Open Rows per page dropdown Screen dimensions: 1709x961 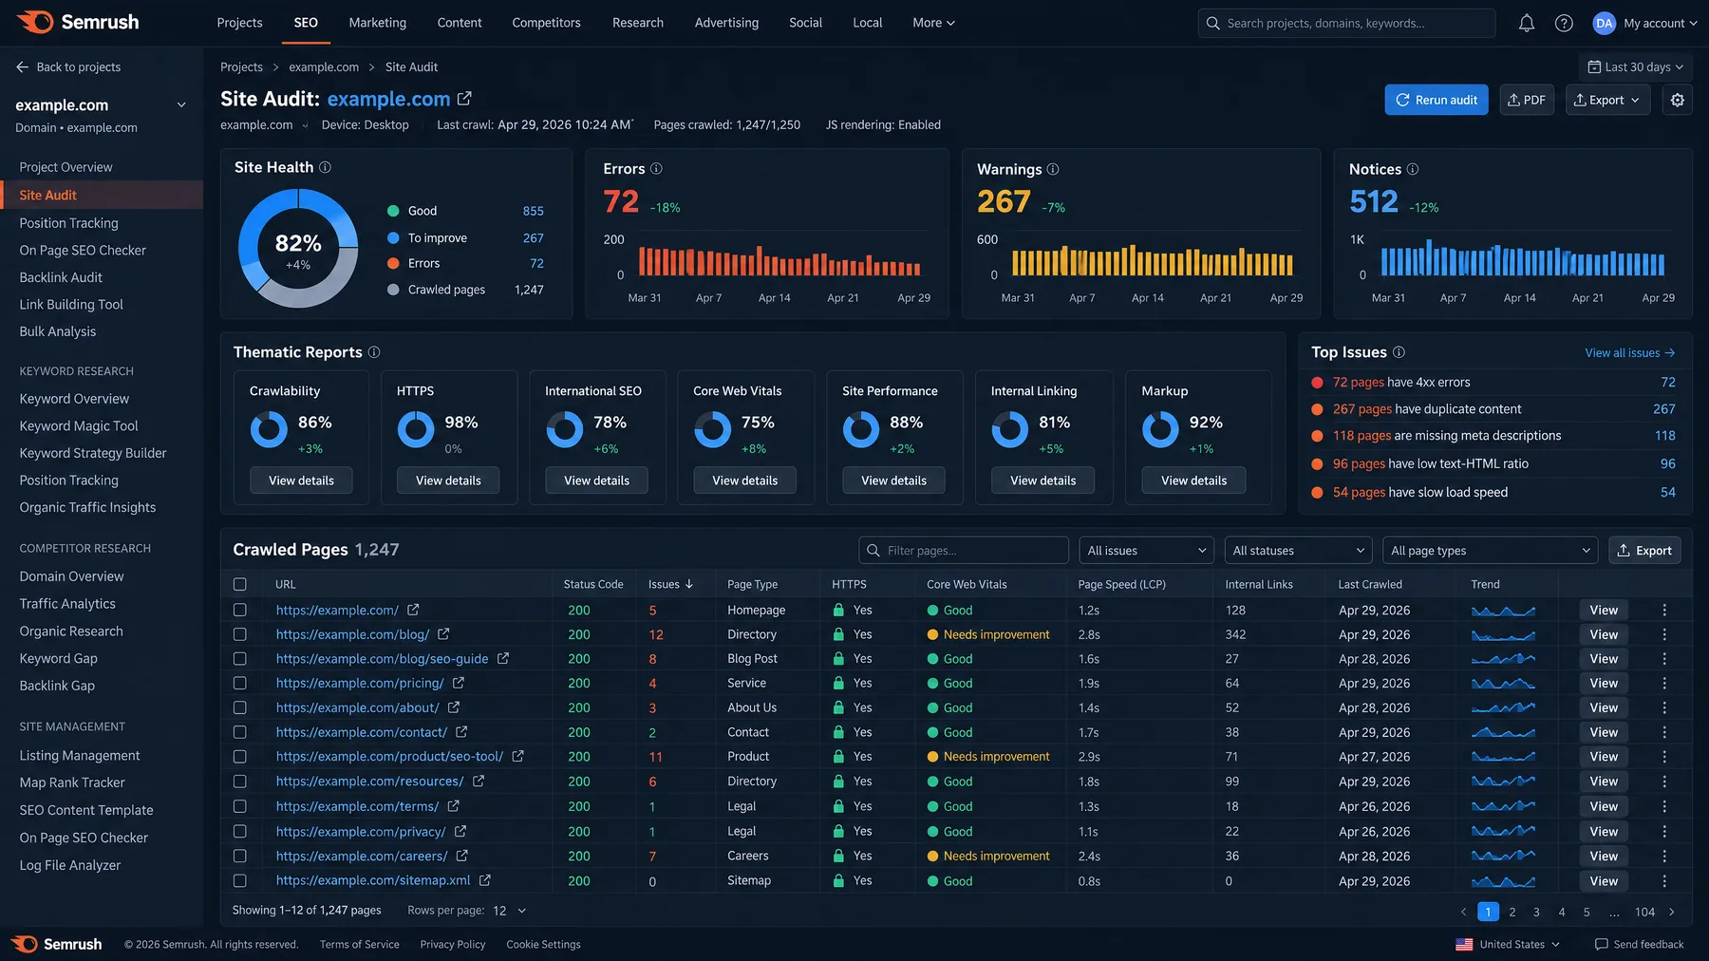(x=510, y=911)
